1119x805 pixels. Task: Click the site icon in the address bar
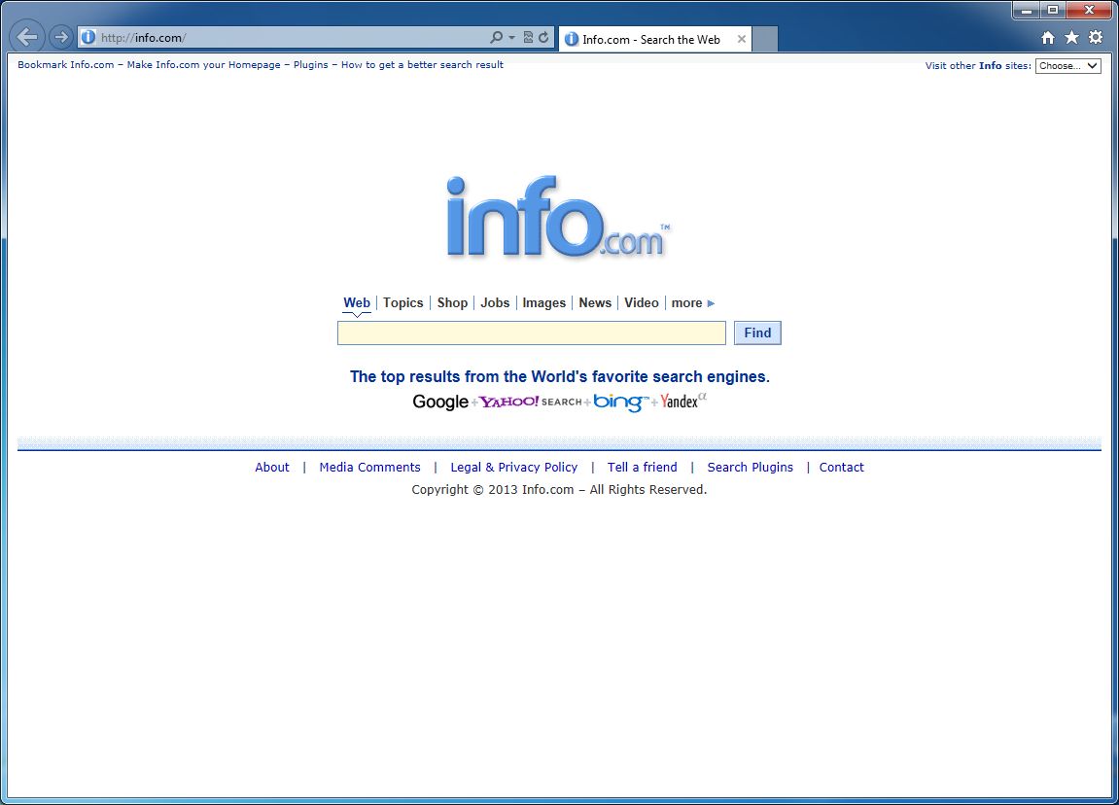click(x=88, y=37)
